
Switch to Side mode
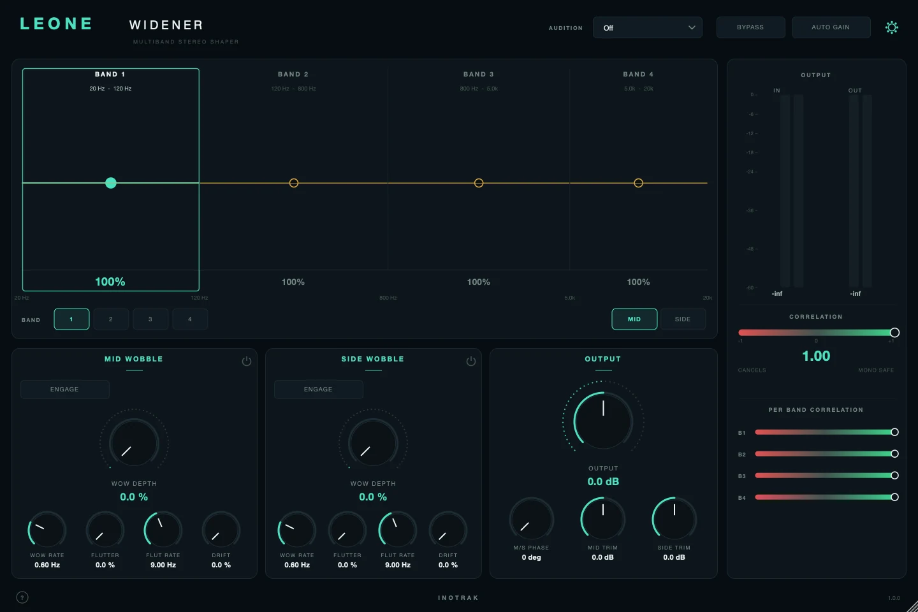pyautogui.click(x=683, y=319)
